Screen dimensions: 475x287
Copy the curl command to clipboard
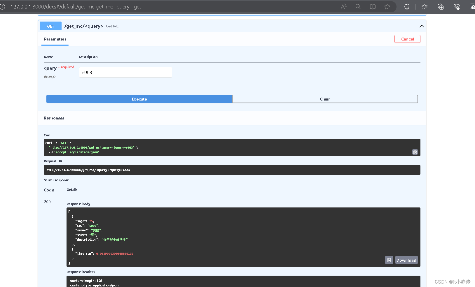tap(415, 152)
